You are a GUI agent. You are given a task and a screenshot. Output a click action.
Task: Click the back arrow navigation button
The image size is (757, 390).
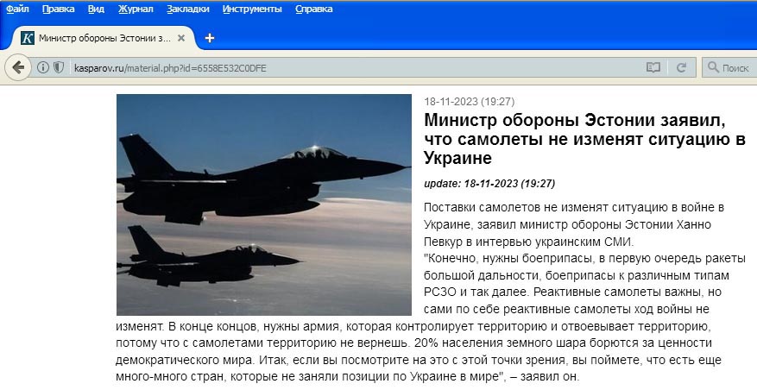18,67
